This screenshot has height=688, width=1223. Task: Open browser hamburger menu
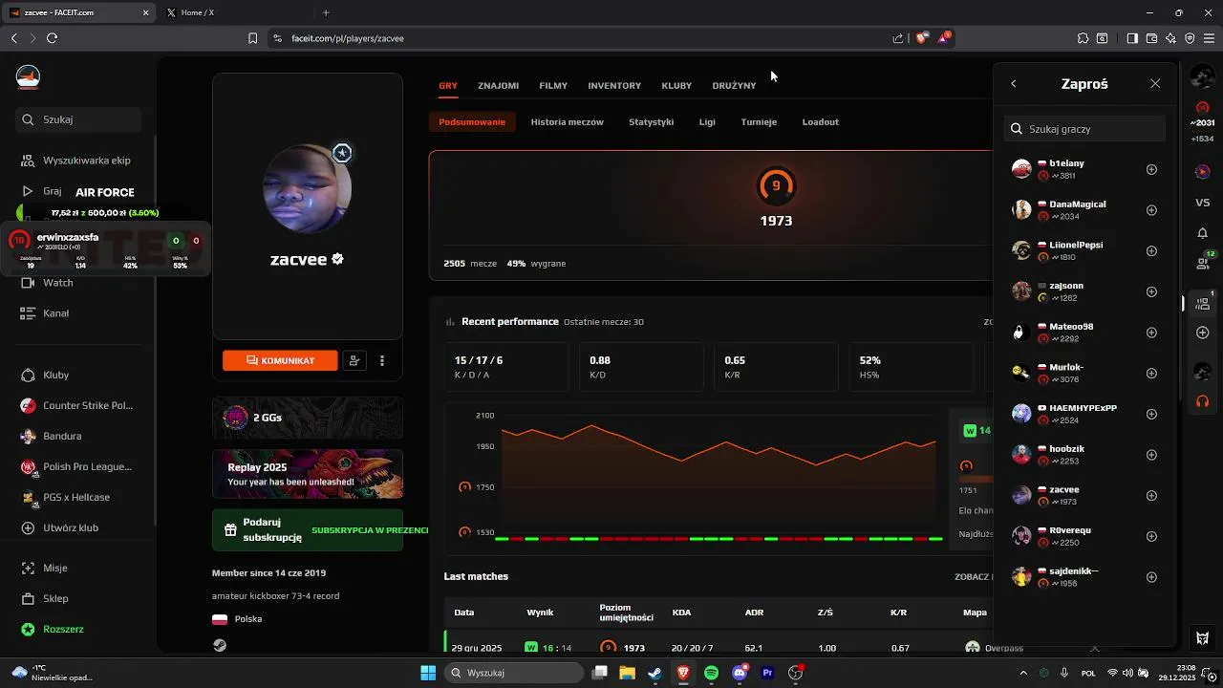(x=1209, y=38)
